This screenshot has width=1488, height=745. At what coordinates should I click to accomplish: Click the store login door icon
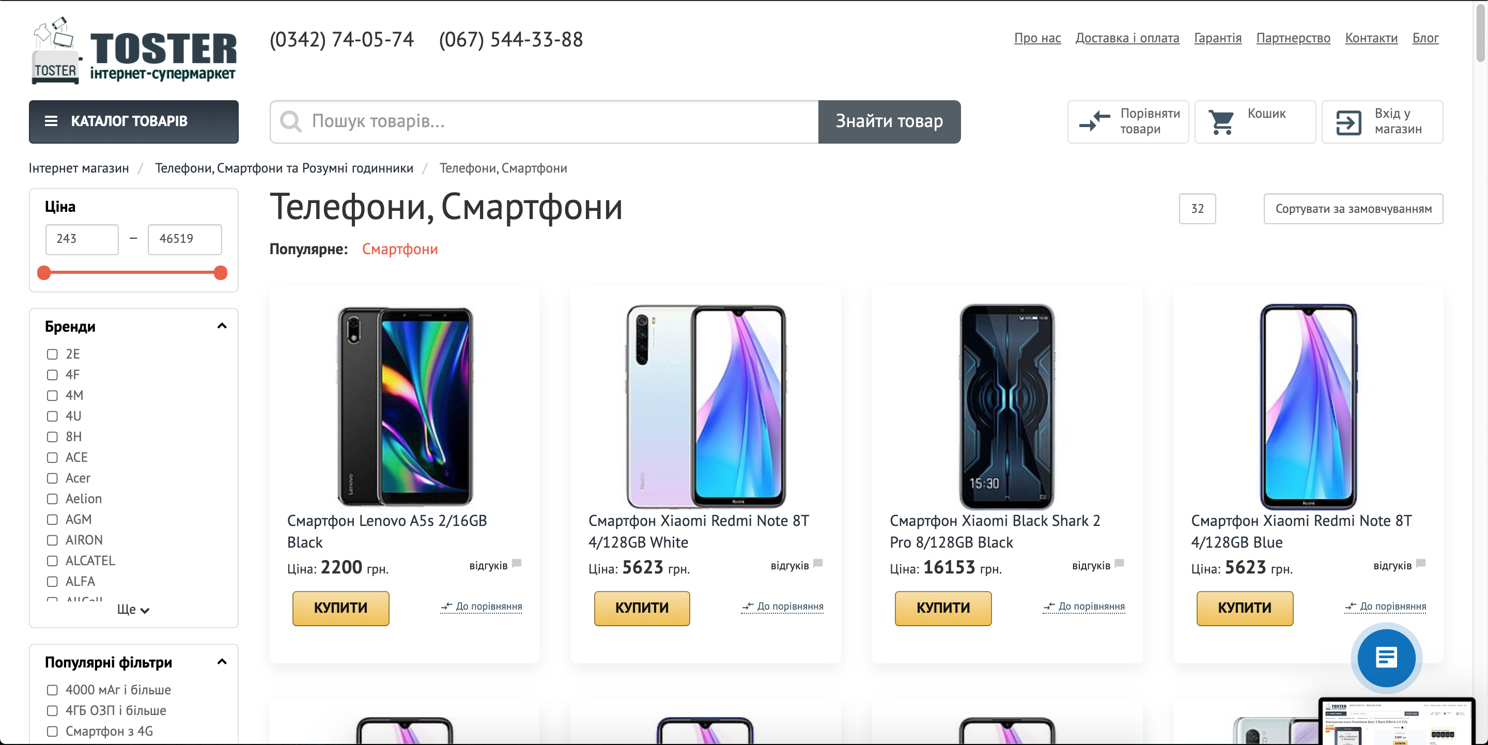click(x=1349, y=122)
